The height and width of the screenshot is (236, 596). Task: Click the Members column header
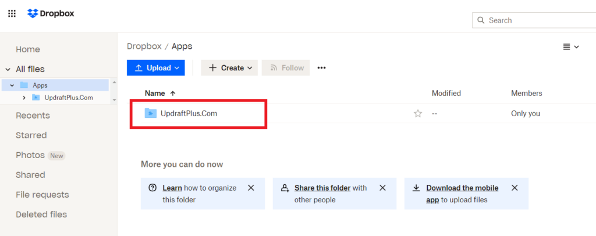pos(526,93)
